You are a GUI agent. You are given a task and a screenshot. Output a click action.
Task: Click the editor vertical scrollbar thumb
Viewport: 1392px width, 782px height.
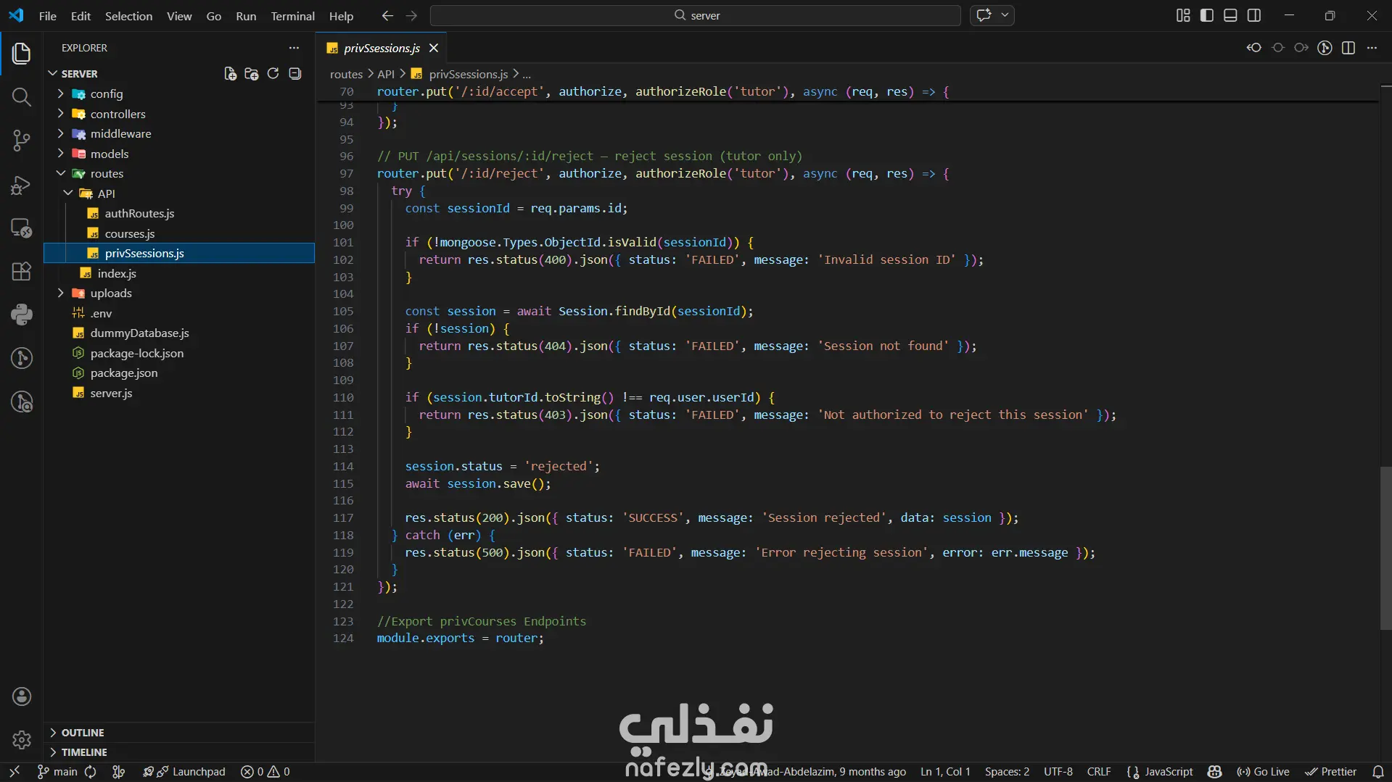pyautogui.click(x=1385, y=549)
